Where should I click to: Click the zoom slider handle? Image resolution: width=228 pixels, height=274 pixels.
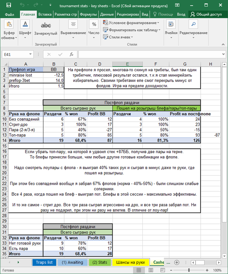click(189, 270)
